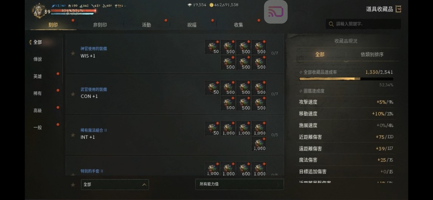The height and width of the screenshot is (200, 433).
Task: Click the gold coin currency icon
Action: 211,5
